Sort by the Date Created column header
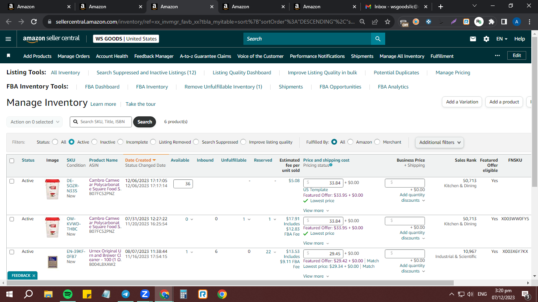The height and width of the screenshot is (302, 538). coord(141,160)
